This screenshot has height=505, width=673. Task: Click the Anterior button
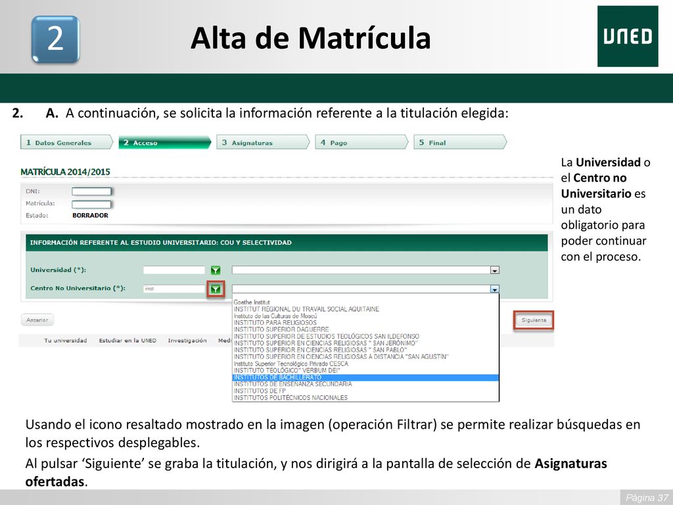[37, 320]
